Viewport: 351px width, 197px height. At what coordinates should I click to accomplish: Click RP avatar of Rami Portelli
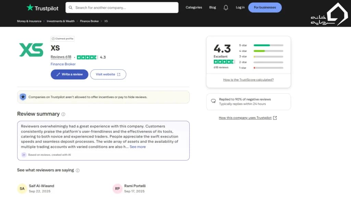tap(118, 189)
